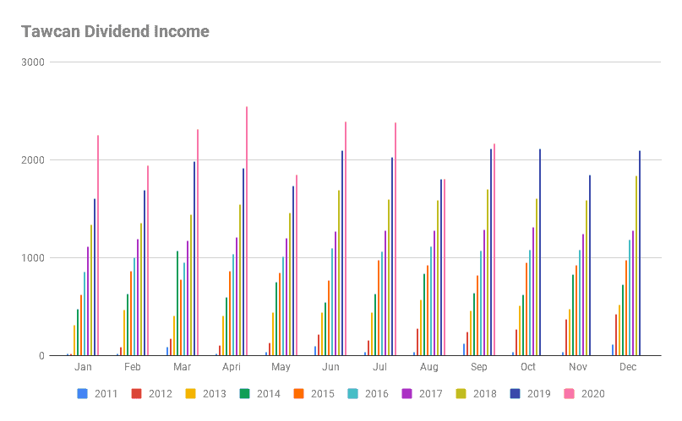Click the navy 2019 bar in Oct
The height and width of the screenshot is (421, 682).
point(540,252)
